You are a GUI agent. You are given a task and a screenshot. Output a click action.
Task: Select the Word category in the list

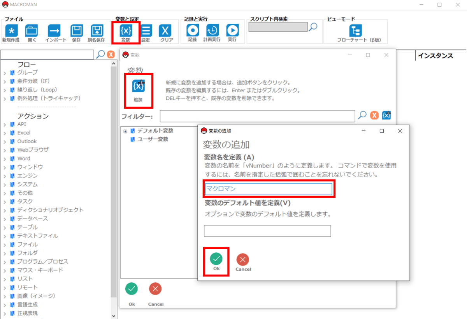24,159
